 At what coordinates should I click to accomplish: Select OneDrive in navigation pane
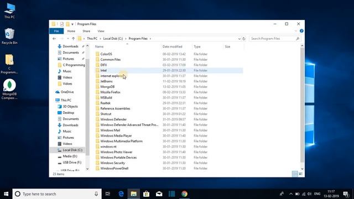coord(67,92)
